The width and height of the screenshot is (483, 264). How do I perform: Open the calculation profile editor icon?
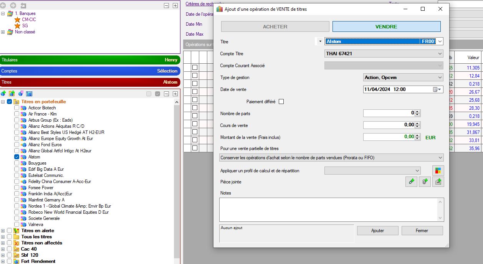click(x=438, y=171)
